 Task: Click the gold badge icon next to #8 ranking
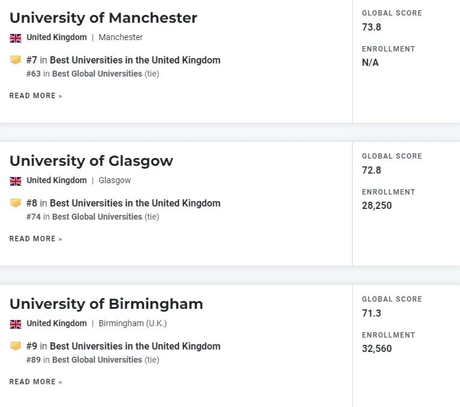pyautogui.click(x=16, y=203)
